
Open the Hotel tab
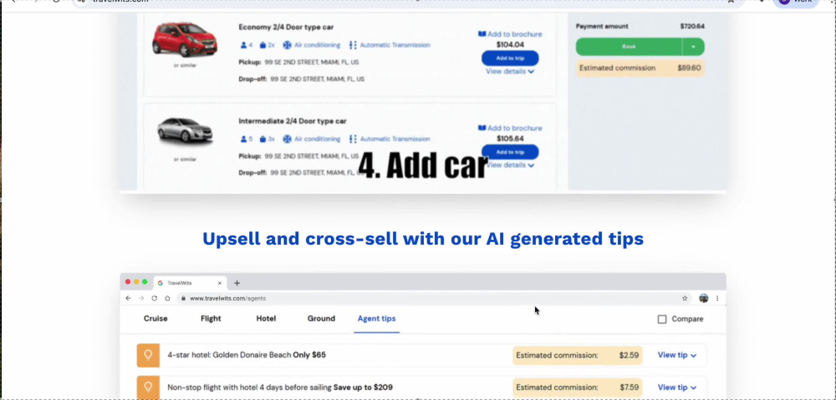pyautogui.click(x=266, y=318)
